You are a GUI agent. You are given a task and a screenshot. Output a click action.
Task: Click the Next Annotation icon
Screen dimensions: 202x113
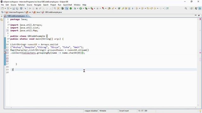coord(137,8)
